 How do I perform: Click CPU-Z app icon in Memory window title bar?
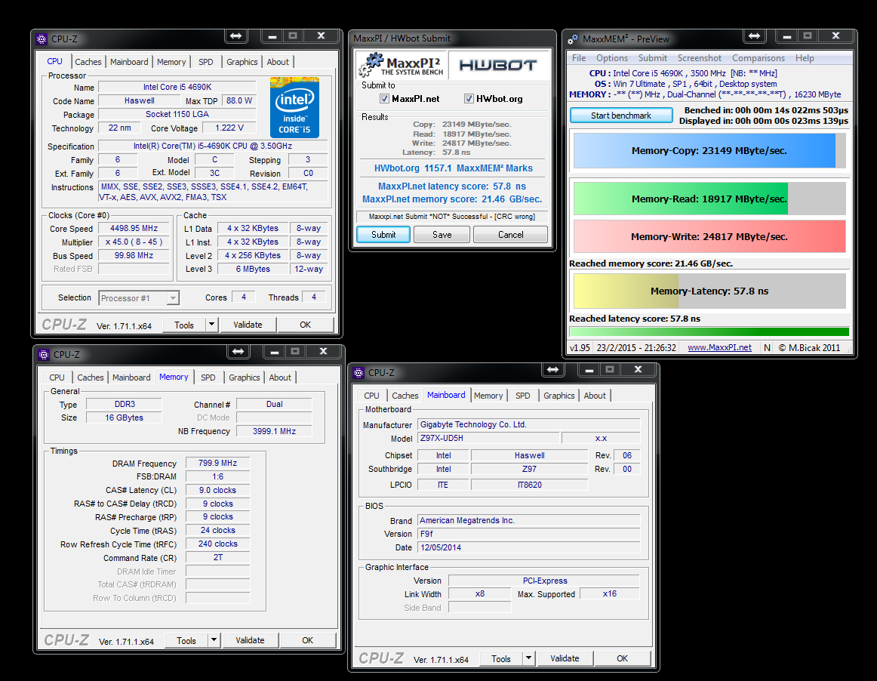44,354
